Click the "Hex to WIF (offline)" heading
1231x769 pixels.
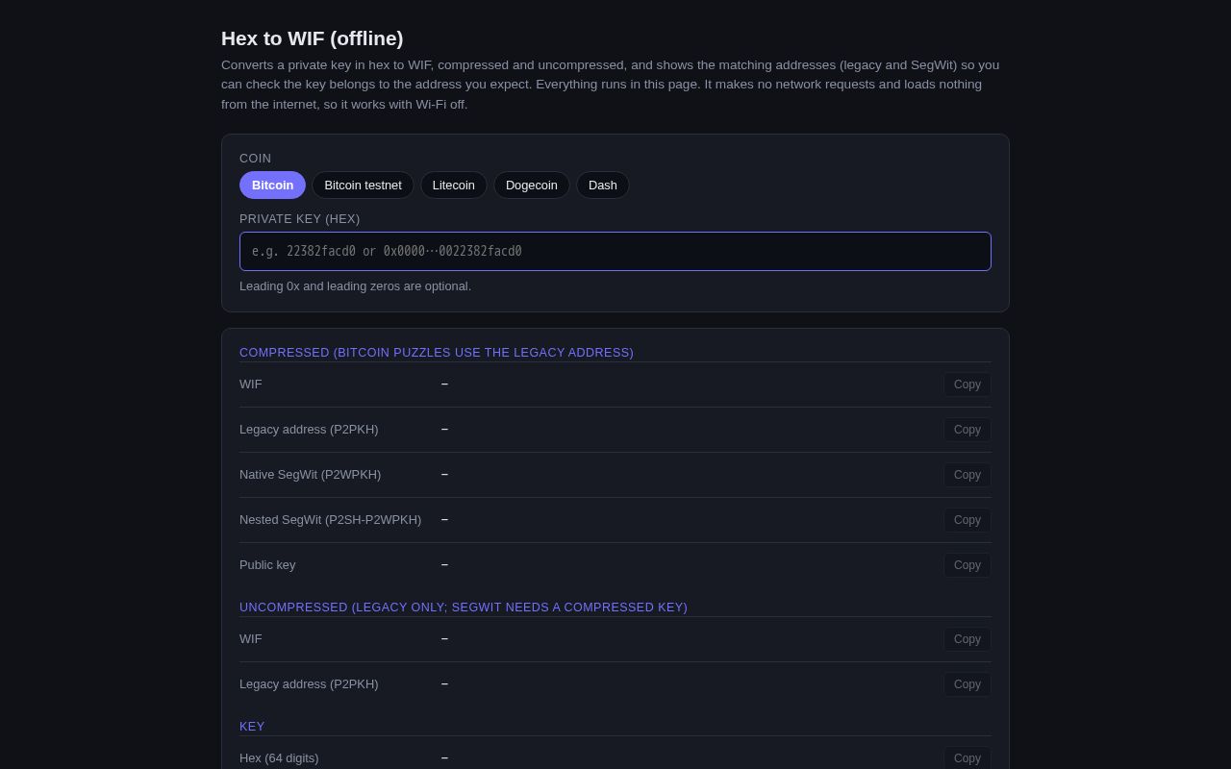pos(313,38)
